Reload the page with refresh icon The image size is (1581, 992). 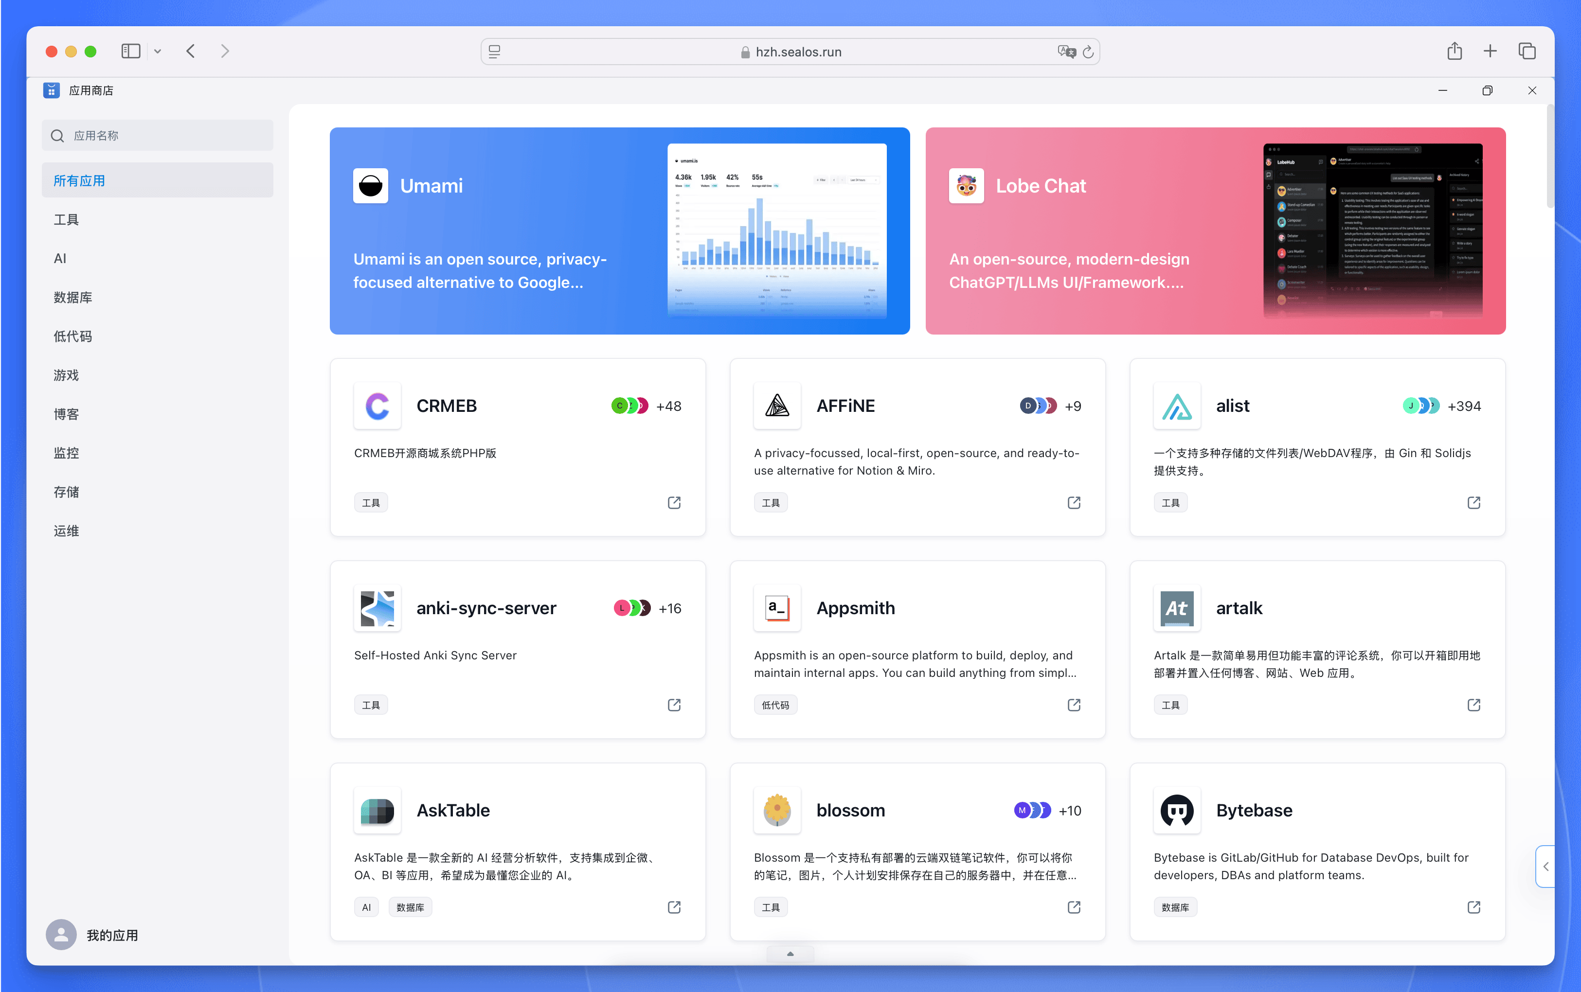click(x=1088, y=52)
